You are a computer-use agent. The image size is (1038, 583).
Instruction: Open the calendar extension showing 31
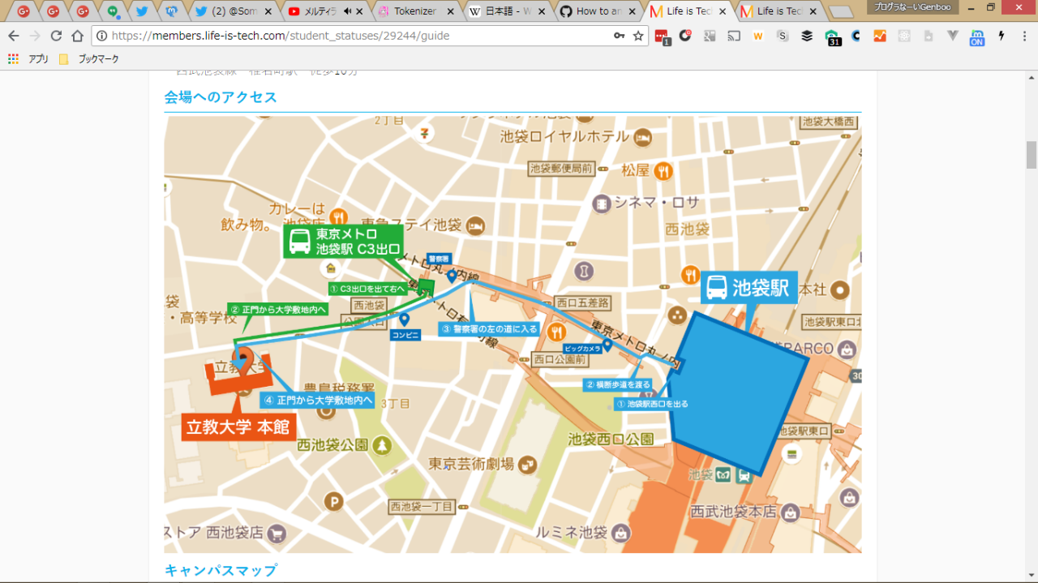[x=832, y=36]
